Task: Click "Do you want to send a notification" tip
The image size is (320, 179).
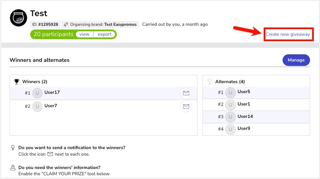Action: 72,148
